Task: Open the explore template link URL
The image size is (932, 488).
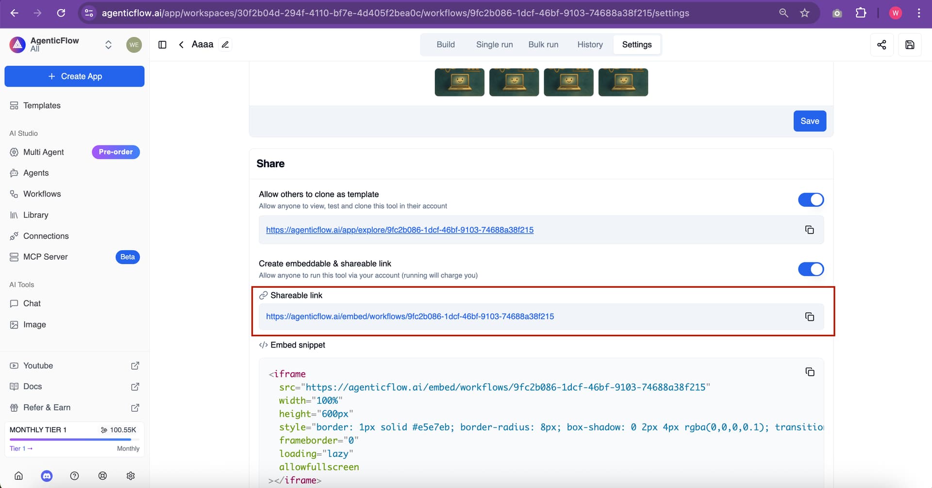Action: (x=399, y=230)
